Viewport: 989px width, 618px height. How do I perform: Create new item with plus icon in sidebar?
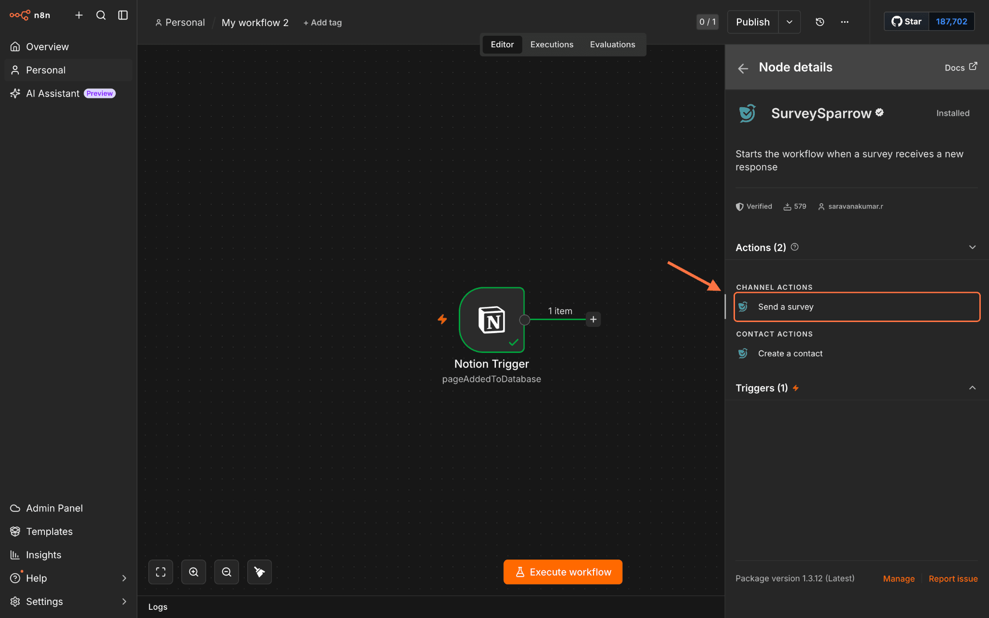[79, 15]
